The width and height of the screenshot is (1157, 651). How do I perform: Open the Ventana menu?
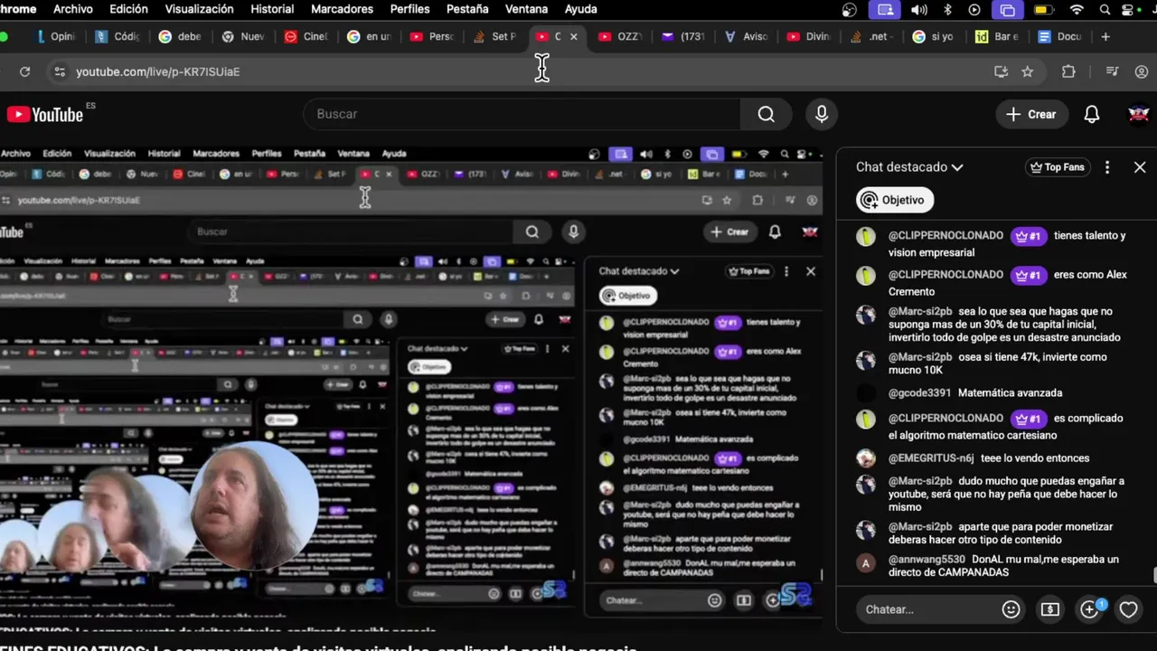[526, 9]
